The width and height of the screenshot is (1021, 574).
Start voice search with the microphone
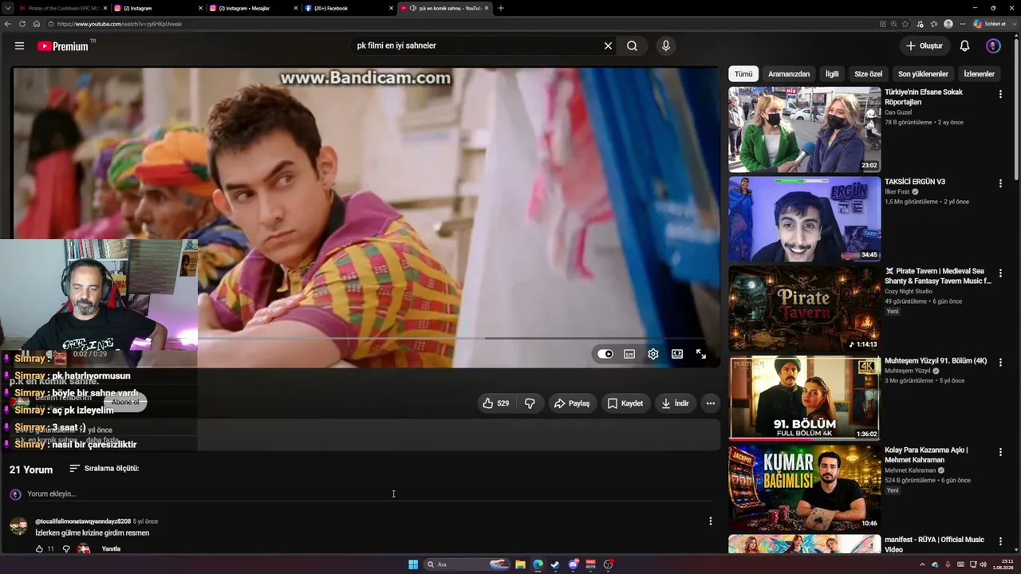click(666, 45)
